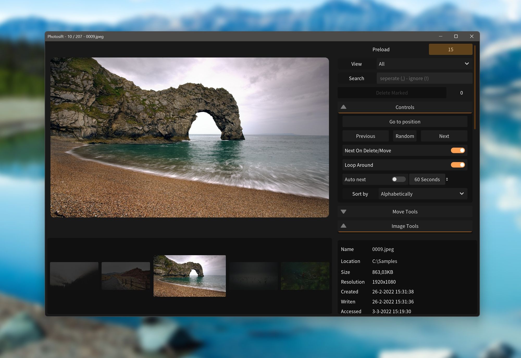Select the current Durdle Door arch thumbnail
This screenshot has height=358, width=521.
190,276
